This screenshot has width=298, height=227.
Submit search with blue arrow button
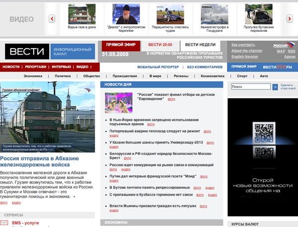(275, 87)
